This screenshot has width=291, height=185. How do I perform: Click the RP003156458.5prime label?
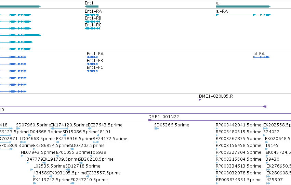coord(238,146)
